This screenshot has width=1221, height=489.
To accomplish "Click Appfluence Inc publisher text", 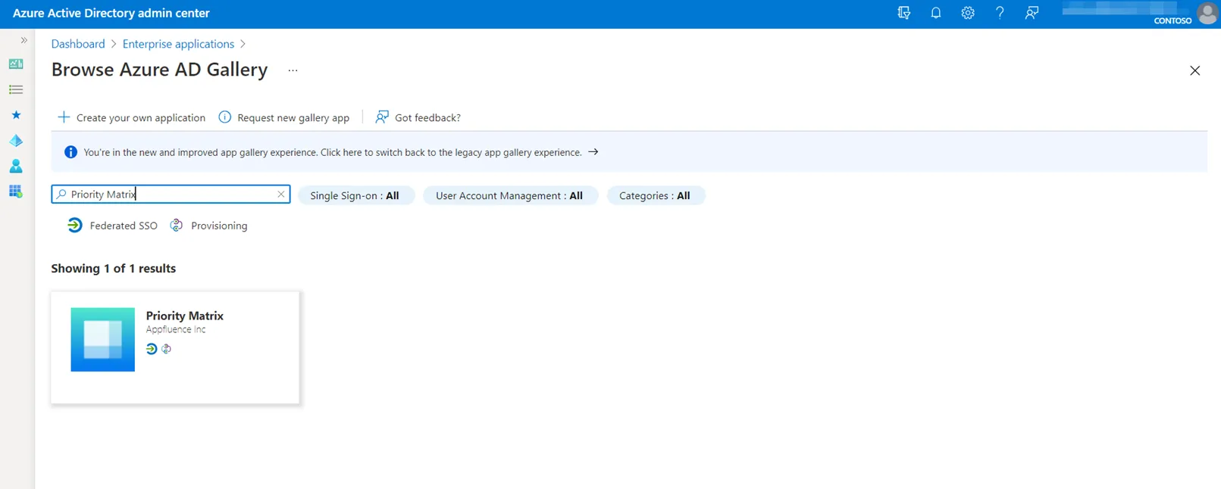I will tap(176, 330).
